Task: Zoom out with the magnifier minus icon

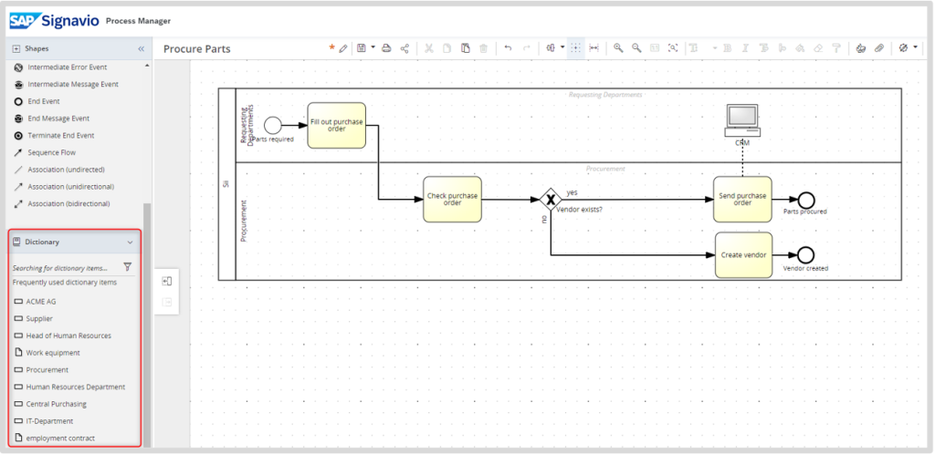Action: (x=636, y=48)
